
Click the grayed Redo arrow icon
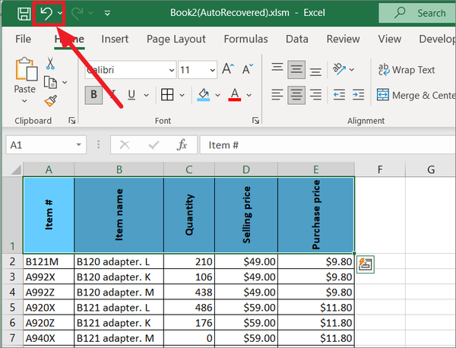tap(77, 14)
